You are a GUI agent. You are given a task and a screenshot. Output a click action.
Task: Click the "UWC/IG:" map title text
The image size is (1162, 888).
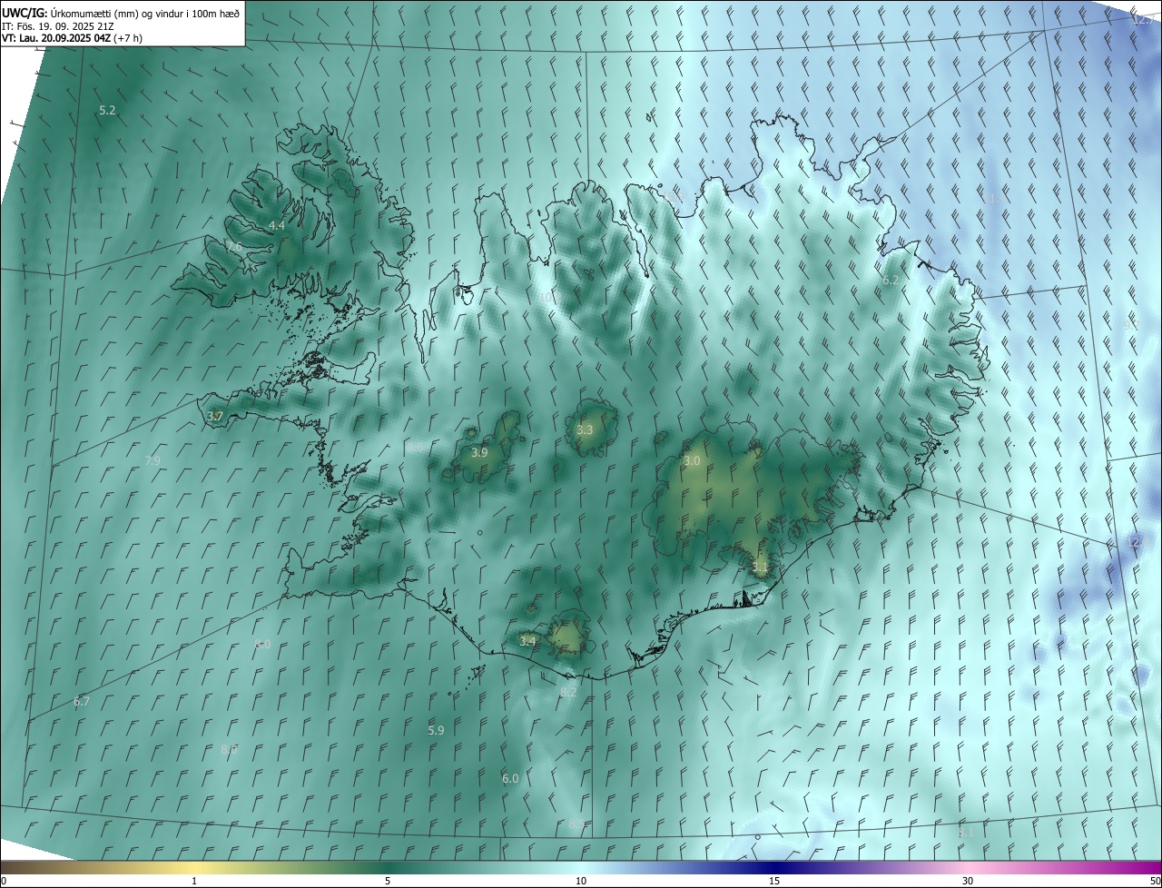[24, 13]
